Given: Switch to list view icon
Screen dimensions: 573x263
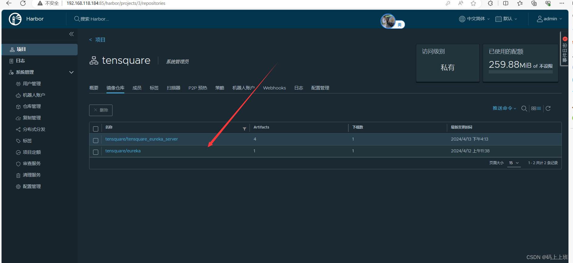Looking at the screenshot, I should coord(539,108).
